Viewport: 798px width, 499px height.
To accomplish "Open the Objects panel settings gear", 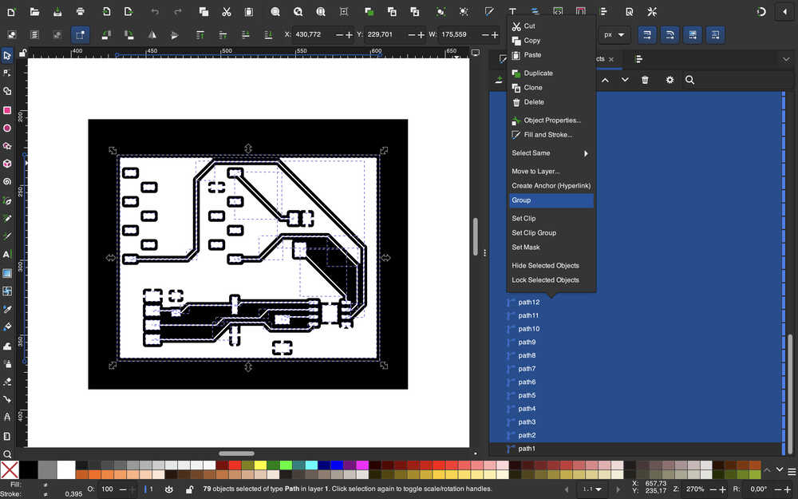I will tap(670, 80).
